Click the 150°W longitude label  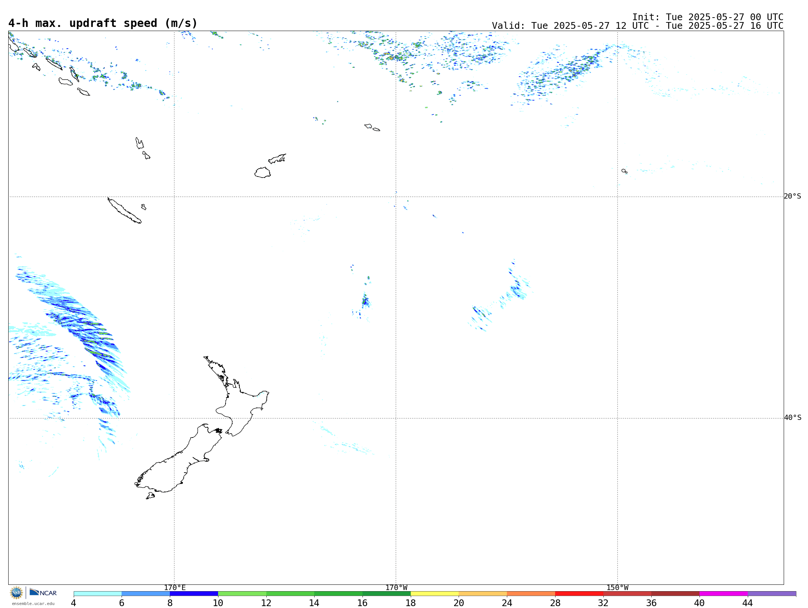point(618,588)
